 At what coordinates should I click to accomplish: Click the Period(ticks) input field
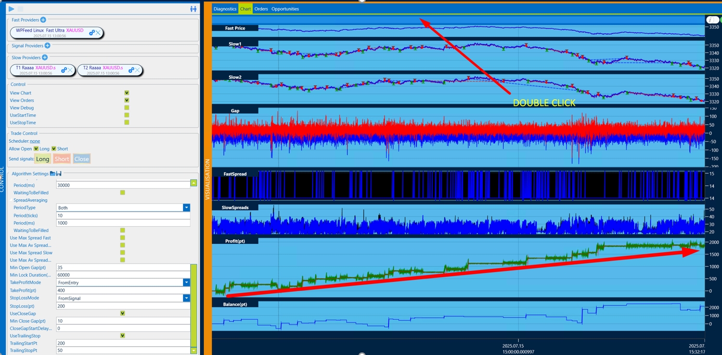(x=123, y=215)
